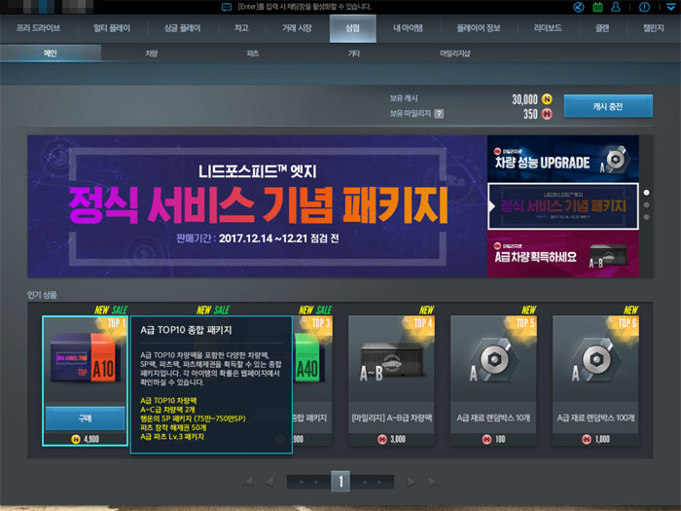Go to the previous page arrow
Image resolution: width=681 pixels, height=511 pixels.
(x=269, y=482)
